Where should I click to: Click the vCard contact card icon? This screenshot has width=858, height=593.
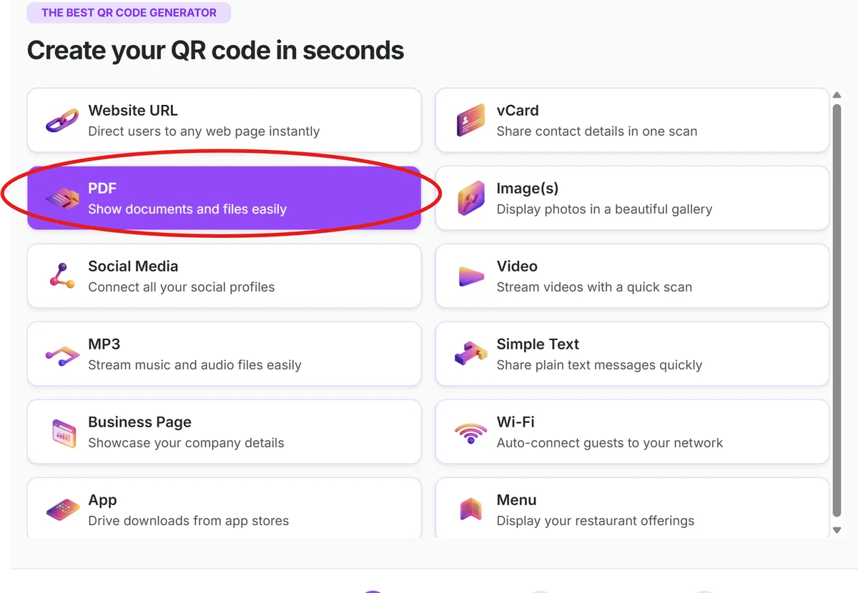[x=470, y=120]
